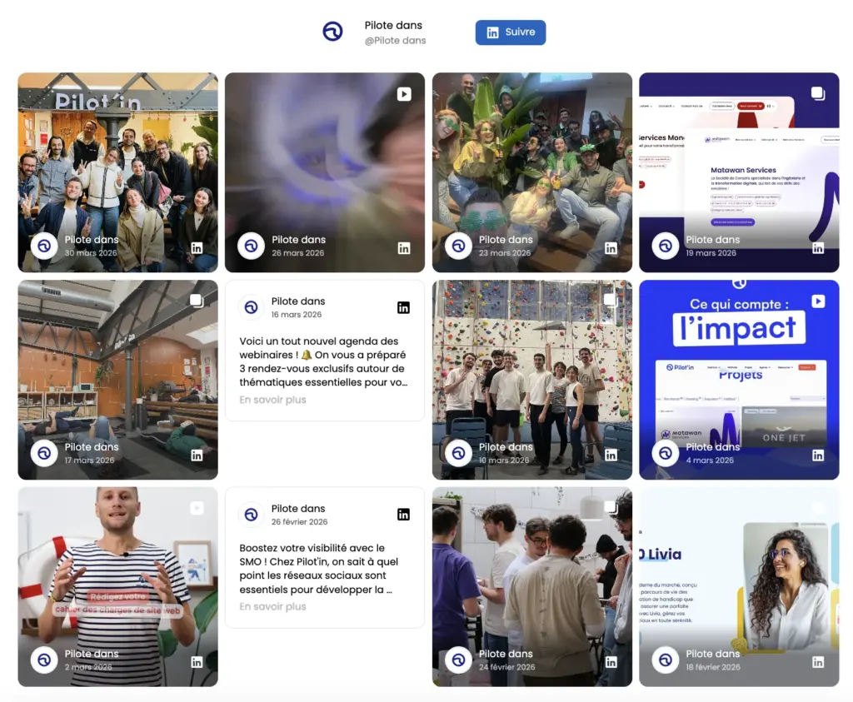
Task: Click the Pilote dans avatar on the 24 février post
Action: click(x=459, y=660)
